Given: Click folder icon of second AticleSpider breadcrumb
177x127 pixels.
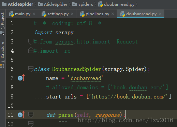Looking at the screenshot, I should (40, 4).
